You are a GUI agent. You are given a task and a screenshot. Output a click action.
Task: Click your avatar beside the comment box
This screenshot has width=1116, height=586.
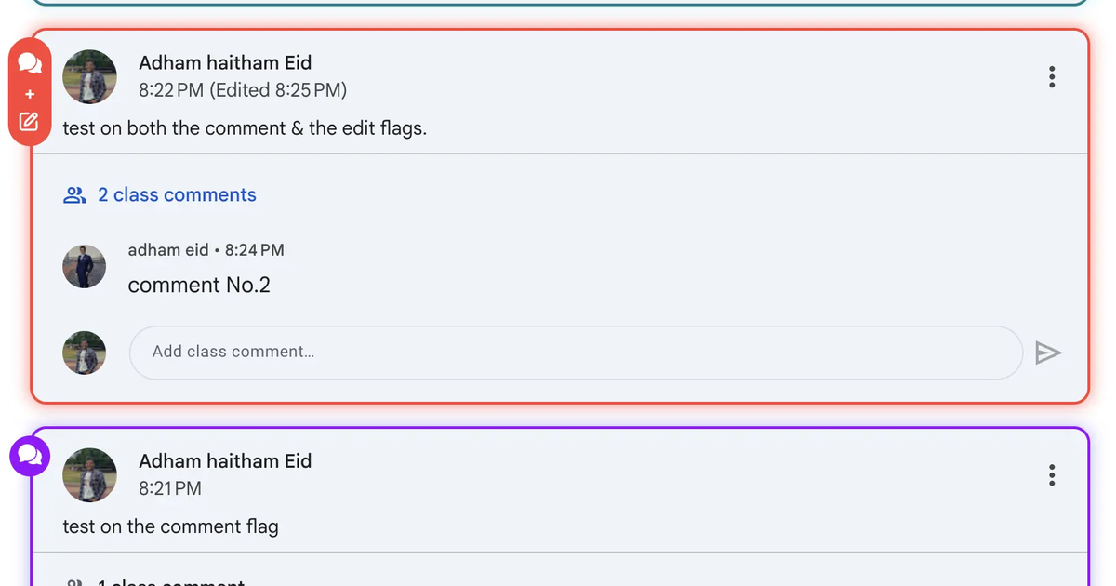point(84,353)
